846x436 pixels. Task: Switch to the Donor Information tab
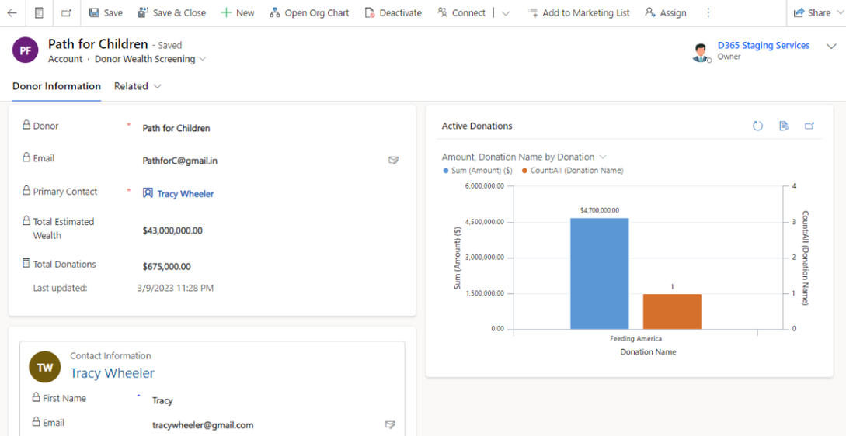[57, 86]
